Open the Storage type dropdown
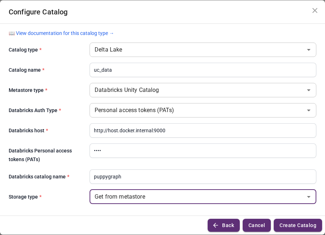Viewport: 325px width, 235px height. click(203, 196)
